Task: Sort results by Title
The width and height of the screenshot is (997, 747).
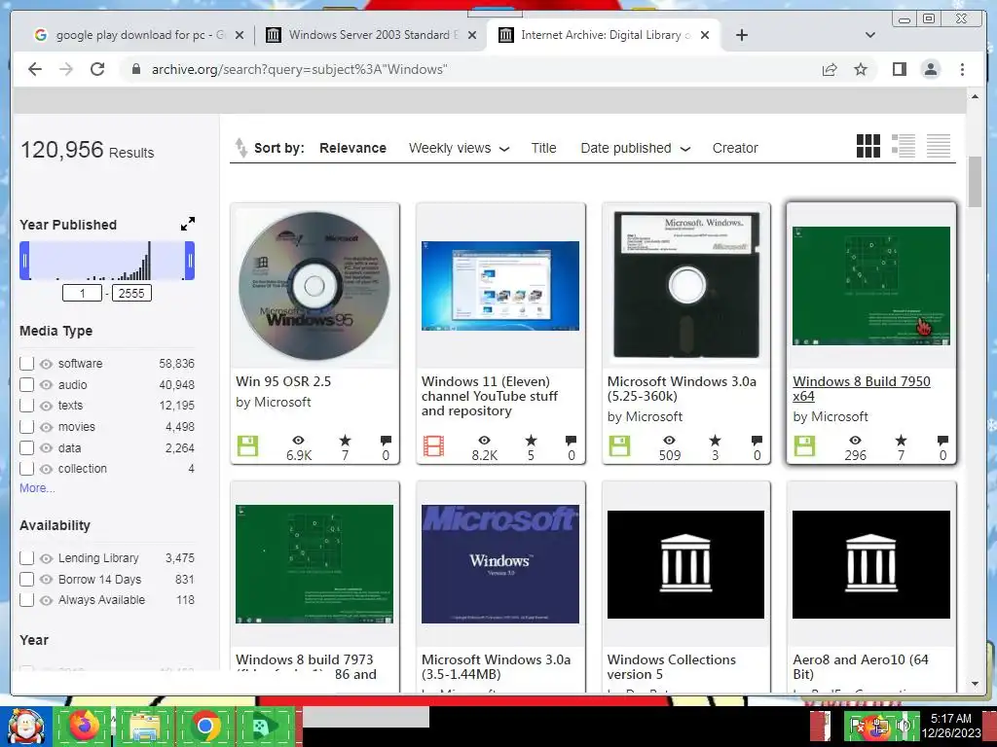Action: tap(543, 148)
